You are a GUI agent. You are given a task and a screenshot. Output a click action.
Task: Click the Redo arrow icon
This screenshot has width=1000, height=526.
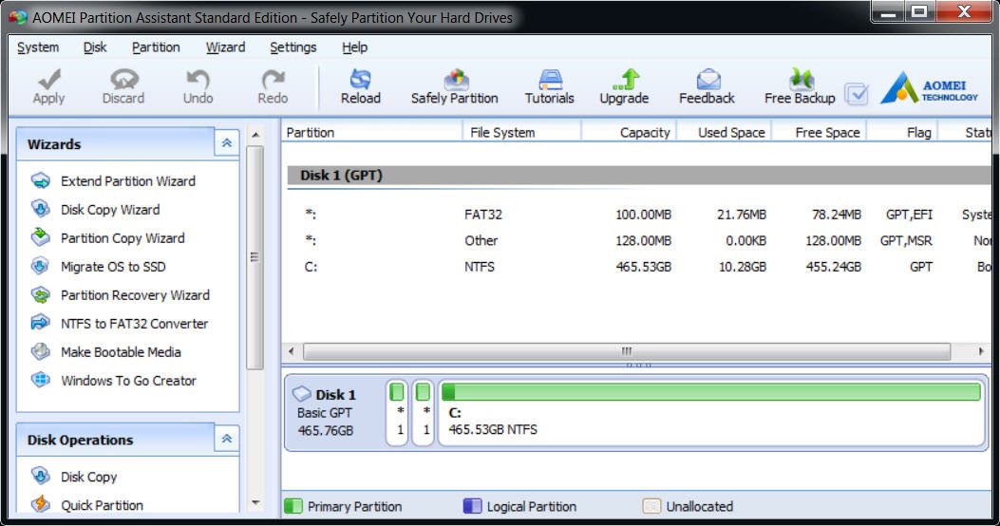point(273,80)
